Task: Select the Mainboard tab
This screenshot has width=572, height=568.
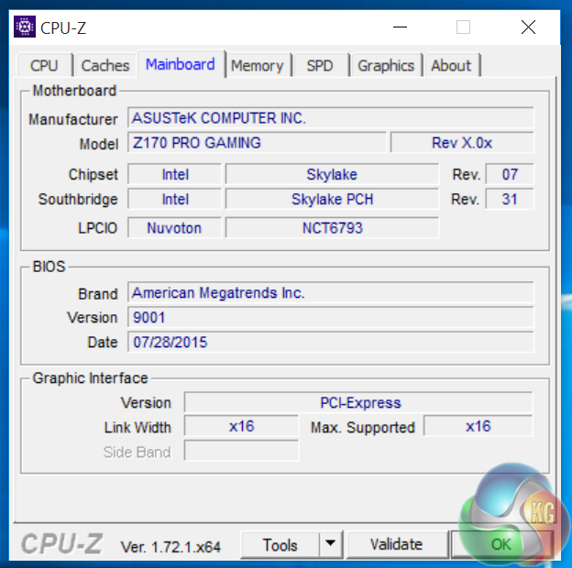Action: 181,64
